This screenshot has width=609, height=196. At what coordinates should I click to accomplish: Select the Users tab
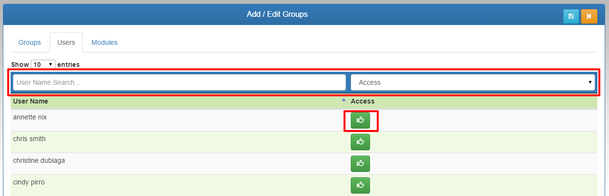[x=66, y=42]
